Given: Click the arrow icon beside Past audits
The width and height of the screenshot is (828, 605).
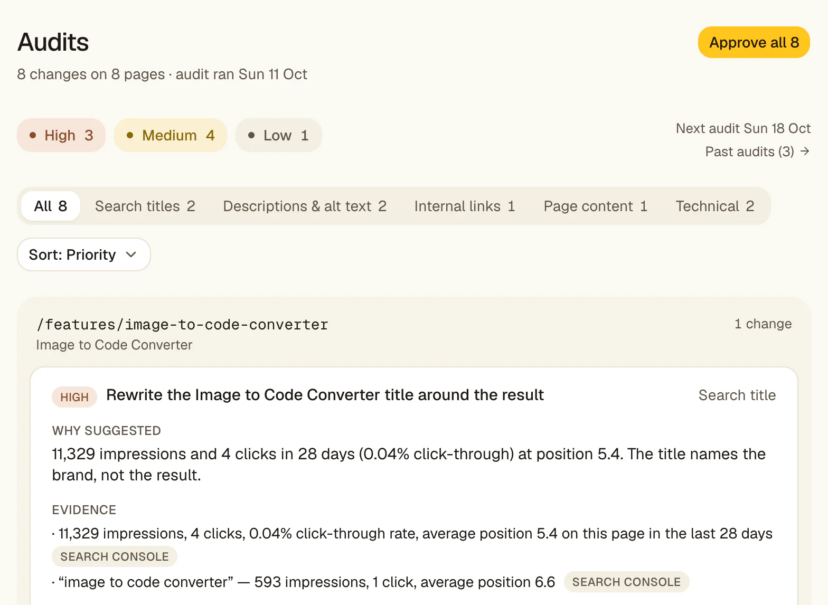Looking at the screenshot, I should 805,152.
